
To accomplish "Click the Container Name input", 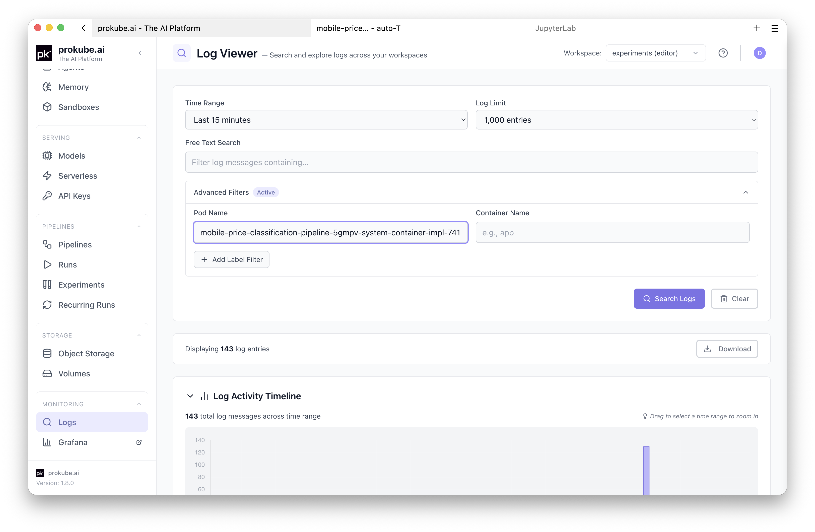I will point(612,233).
